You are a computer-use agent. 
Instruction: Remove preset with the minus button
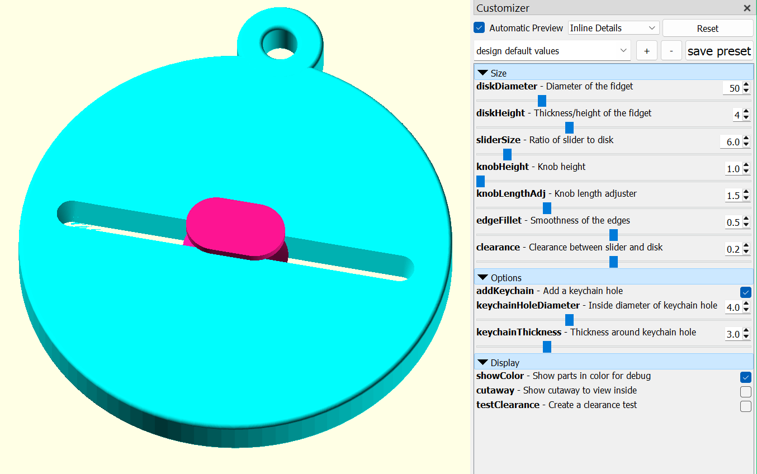tap(671, 51)
